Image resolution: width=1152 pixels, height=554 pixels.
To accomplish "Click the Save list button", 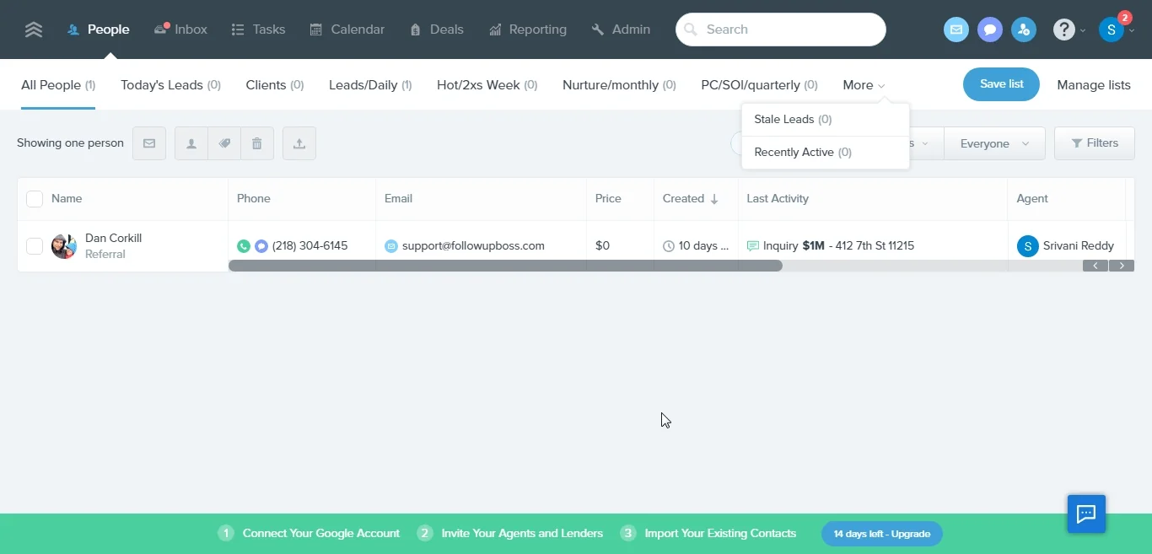I will [1001, 84].
